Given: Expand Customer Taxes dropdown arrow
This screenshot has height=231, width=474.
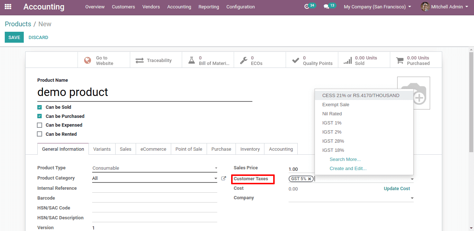Looking at the screenshot, I should [x=412, y=179].
